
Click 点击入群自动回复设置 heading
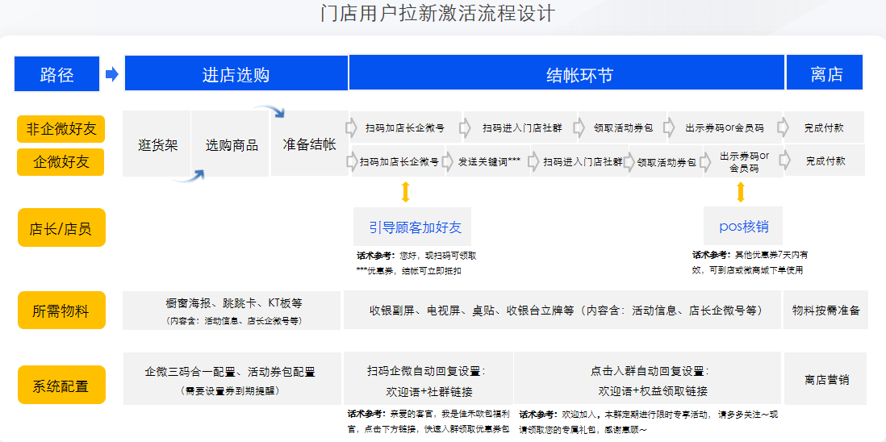tap(650, 372)
